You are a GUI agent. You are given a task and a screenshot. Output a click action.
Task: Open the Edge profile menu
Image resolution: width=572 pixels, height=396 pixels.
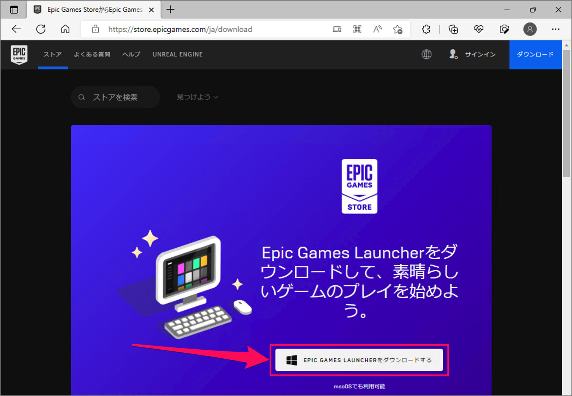(x=530, y=29)
